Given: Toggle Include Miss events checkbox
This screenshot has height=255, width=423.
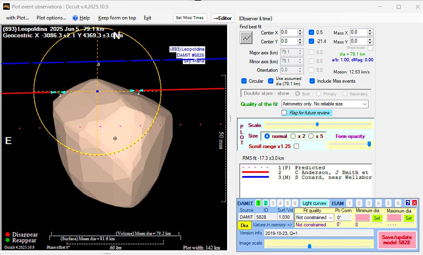Looking at the screenshot, I should pyautogui.click(x=312, y=81).
